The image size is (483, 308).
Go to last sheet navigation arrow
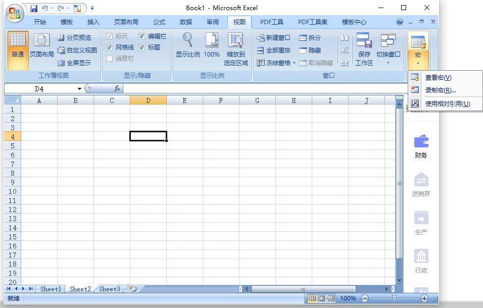click(x=30, y=289)
